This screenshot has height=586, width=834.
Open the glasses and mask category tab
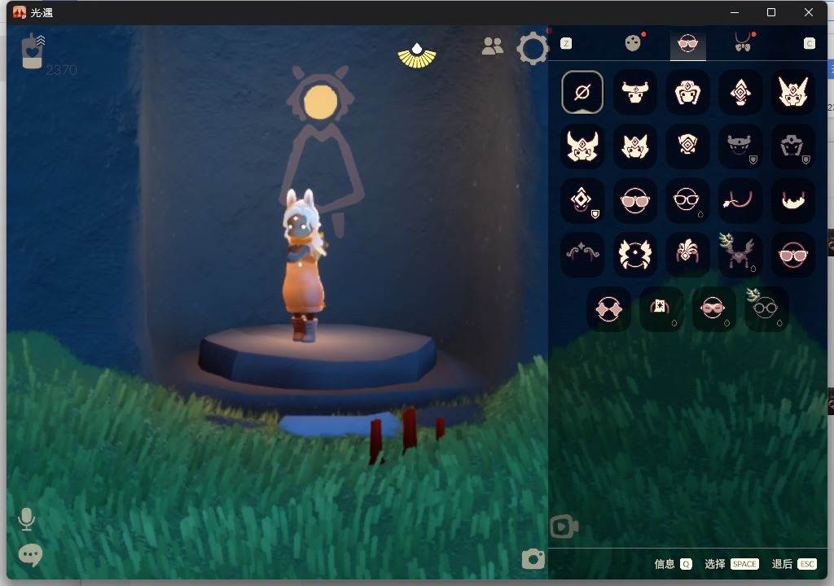point(687,43)
